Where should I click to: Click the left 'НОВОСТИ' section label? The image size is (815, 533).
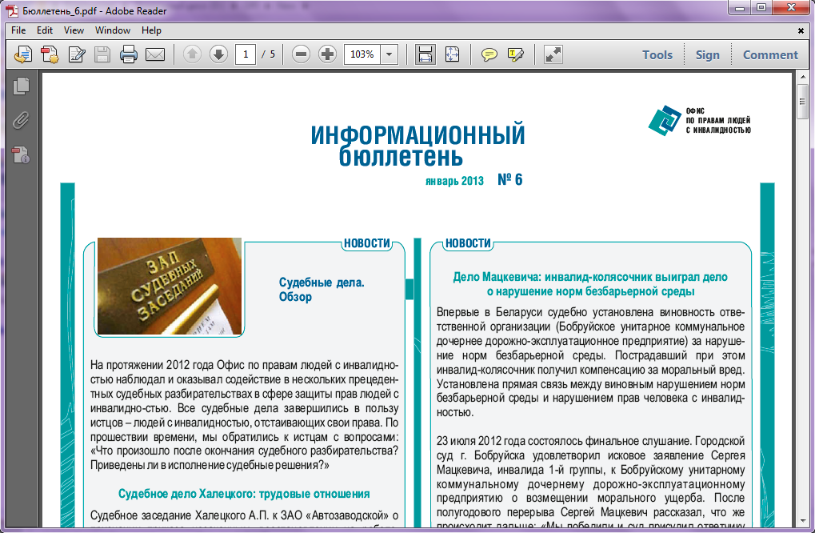point(367,243)
